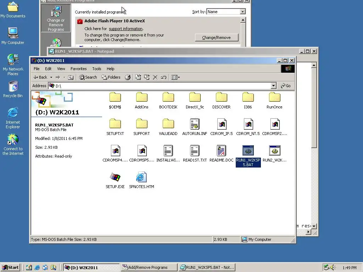
Task: Select the RUN2_W2K... batch file
Action: click(x=275, y=154)
